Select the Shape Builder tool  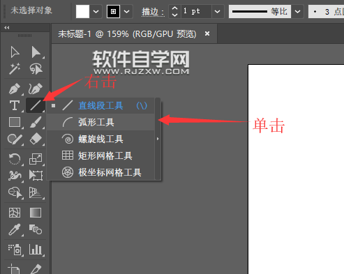click(15, 192)
